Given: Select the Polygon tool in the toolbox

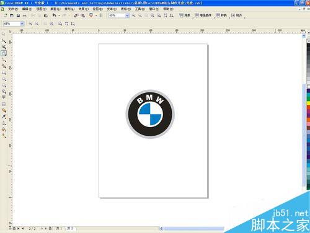Looking at the screenshot, I should (x=4, y=85).
